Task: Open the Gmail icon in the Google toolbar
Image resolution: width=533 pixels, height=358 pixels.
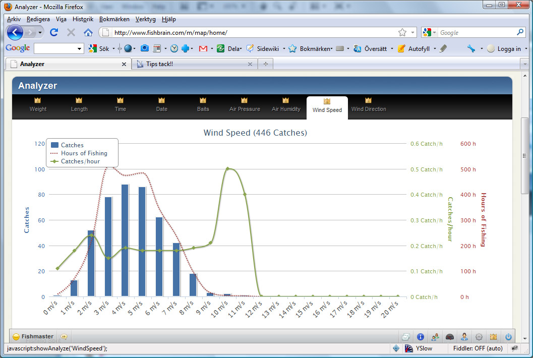Action: (203, 49)
